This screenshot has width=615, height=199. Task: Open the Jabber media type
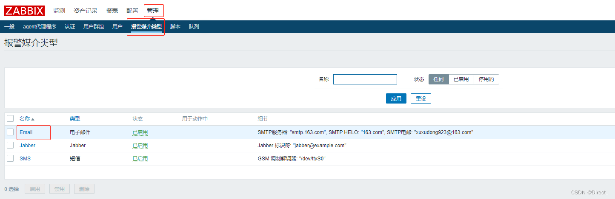coord(27,146)
